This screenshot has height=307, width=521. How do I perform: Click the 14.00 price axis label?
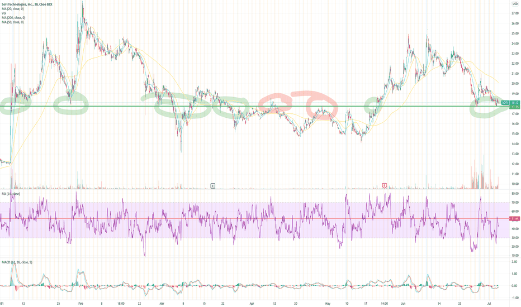coord(515,144)
